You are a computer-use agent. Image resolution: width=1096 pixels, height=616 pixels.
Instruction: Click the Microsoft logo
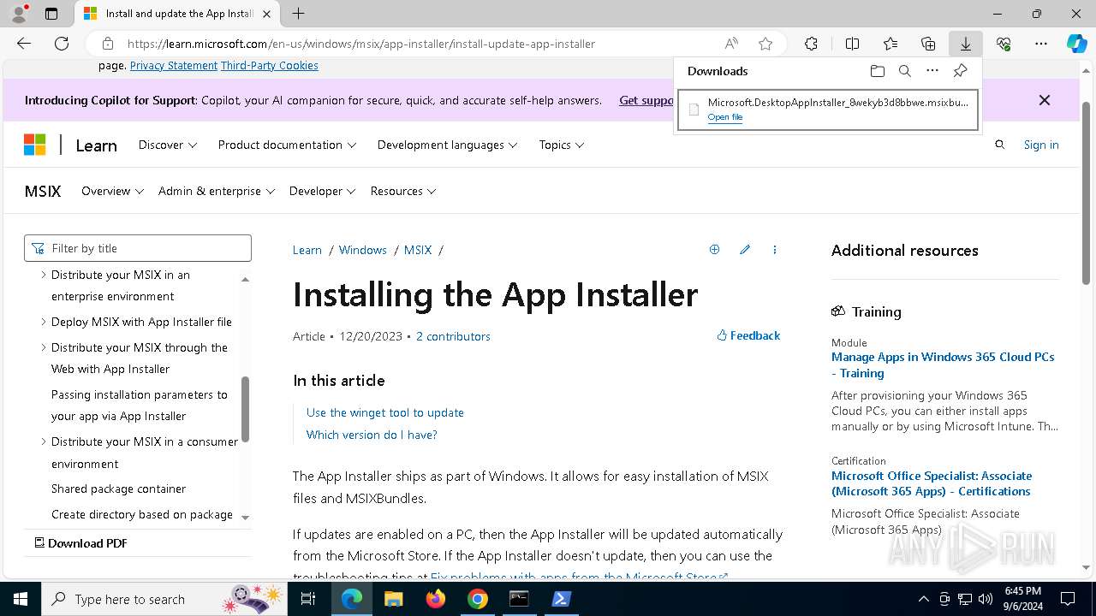34,145
